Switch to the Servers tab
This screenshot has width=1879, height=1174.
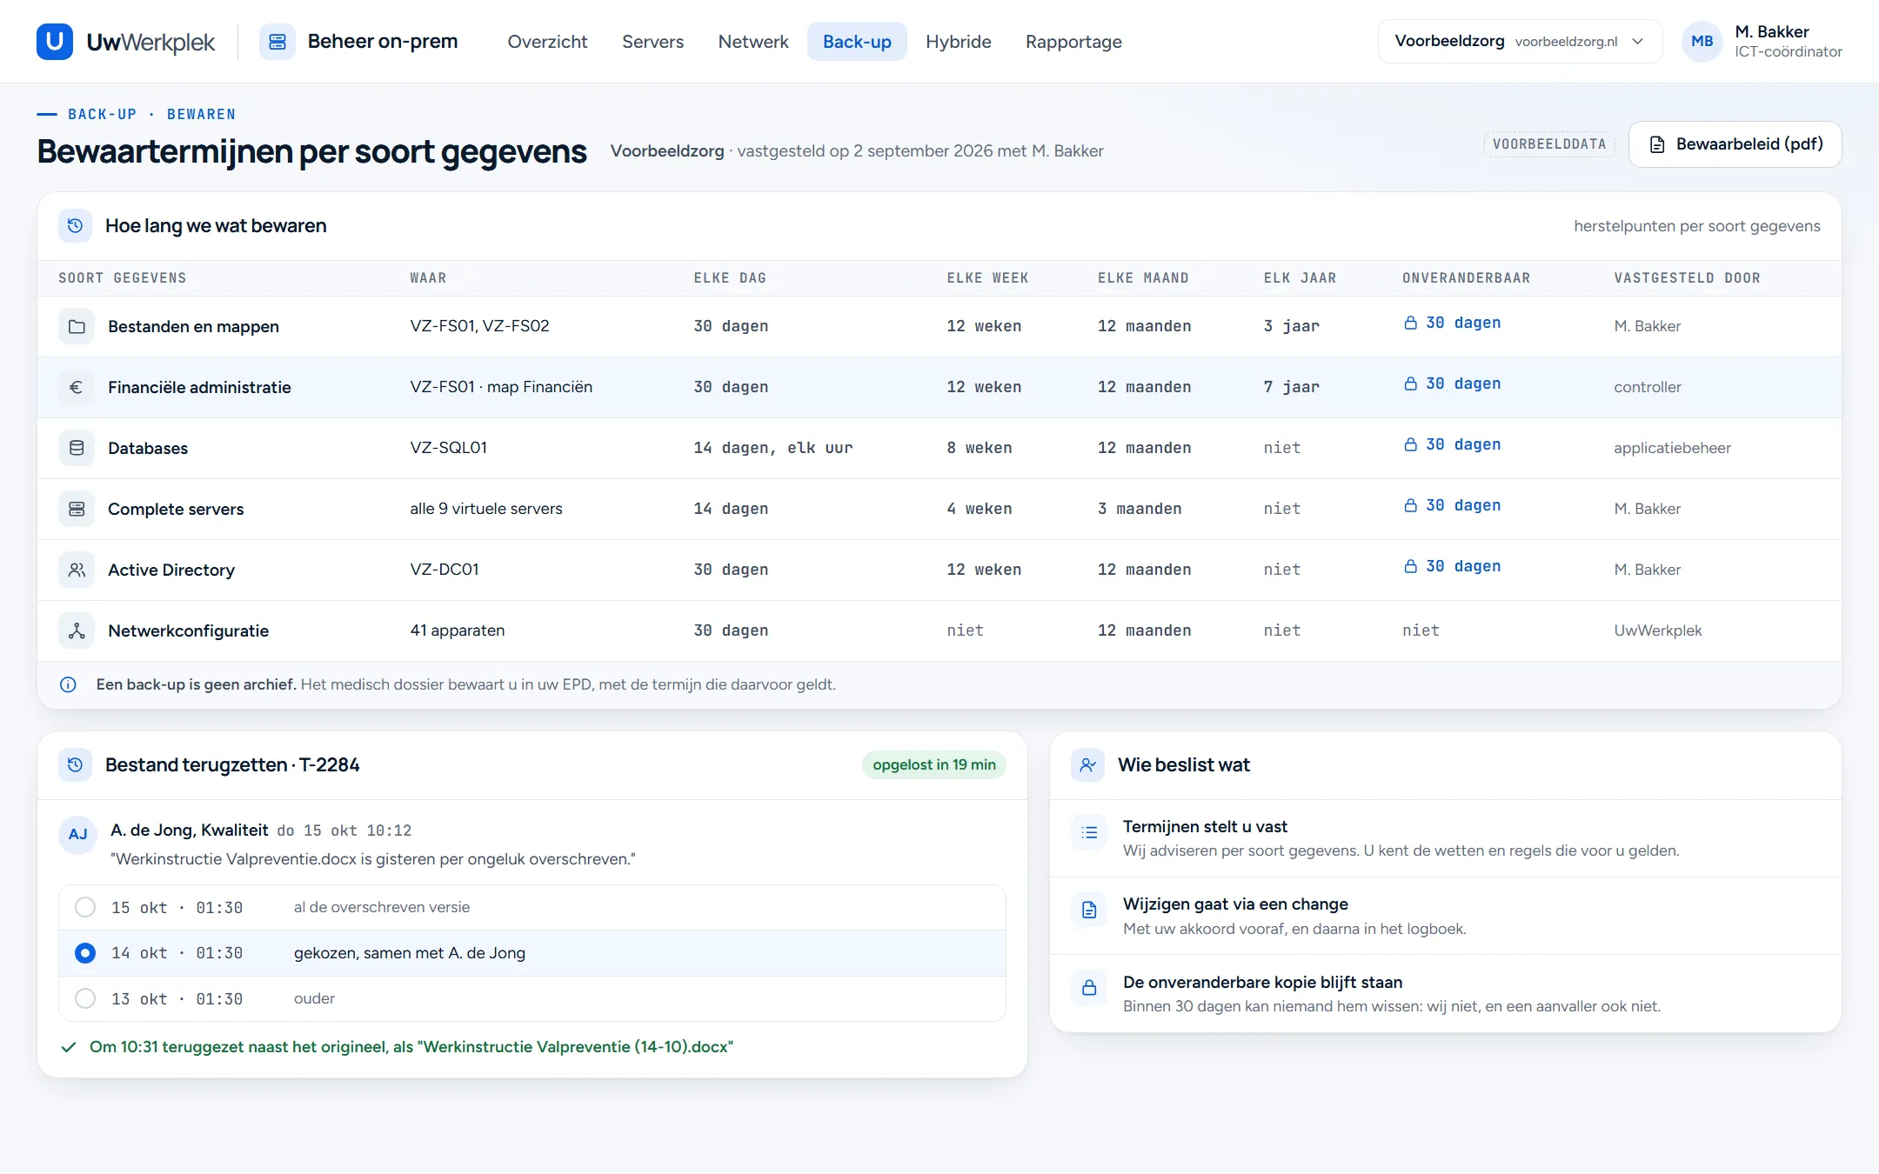coord(652,41)
